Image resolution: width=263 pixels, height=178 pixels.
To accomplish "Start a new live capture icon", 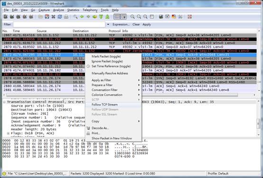I will click(19, 17).
